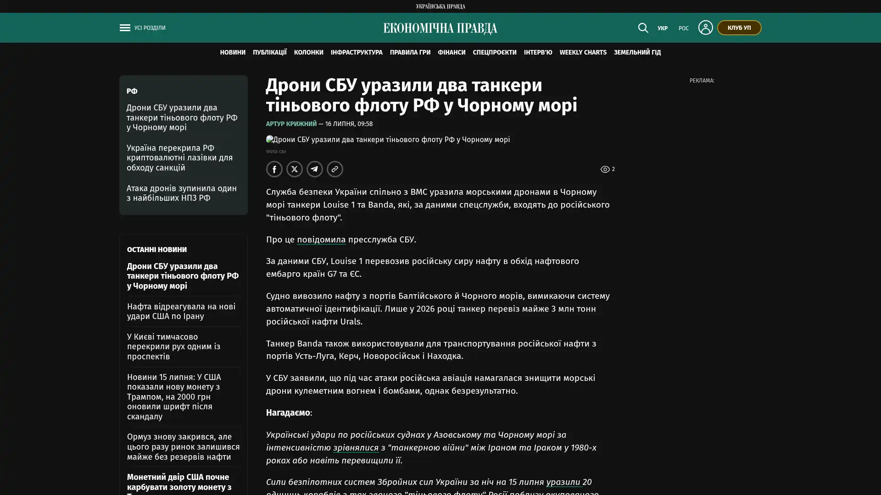This screenshot has width=881, height=495.
Task: Open the user account profile icon
Action: [705, 27]
